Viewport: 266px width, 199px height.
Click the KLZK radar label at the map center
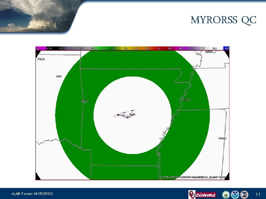tap(132, 115)
